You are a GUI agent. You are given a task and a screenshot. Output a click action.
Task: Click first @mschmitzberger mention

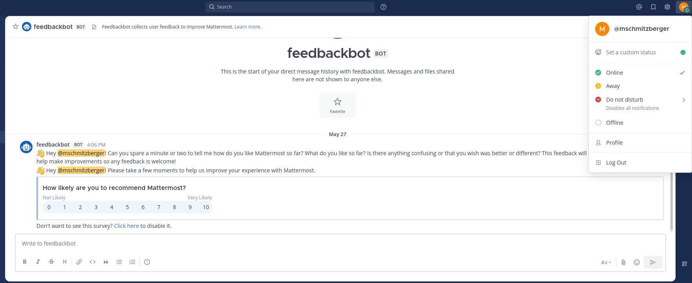point(81,153)
